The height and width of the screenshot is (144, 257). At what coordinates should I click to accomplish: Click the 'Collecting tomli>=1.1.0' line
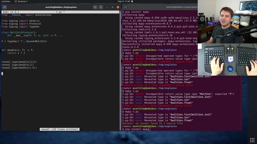pyautogui.click(x=139, y=30)
